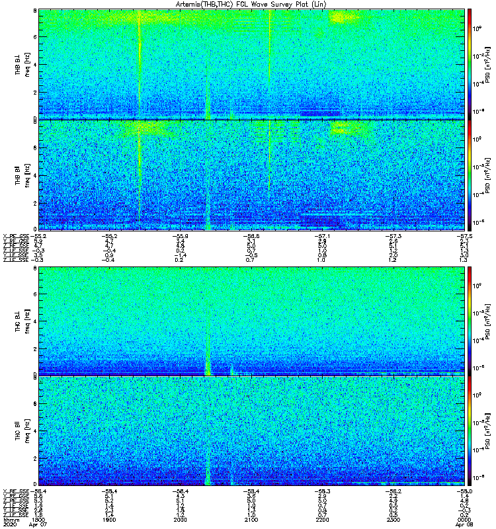Click the THB B-parallel PSD color bar
Viewport: 496px width, 529px height.
pyautogui.click(x=470, y=175)
